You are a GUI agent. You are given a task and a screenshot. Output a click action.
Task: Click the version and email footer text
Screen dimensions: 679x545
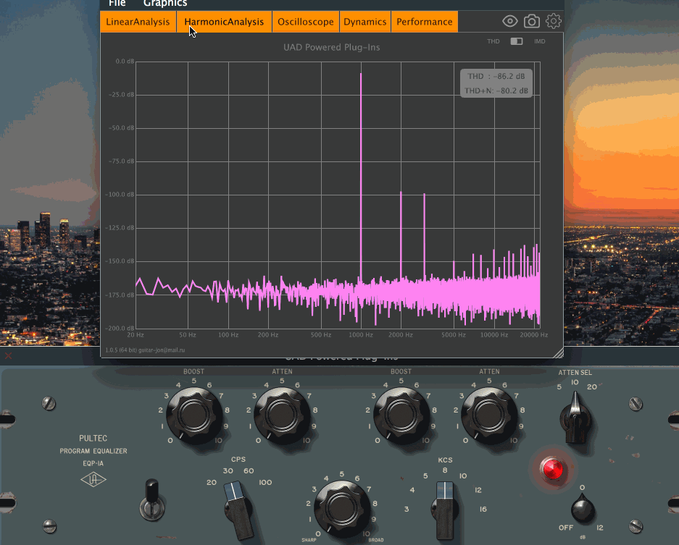pos(145,350)
